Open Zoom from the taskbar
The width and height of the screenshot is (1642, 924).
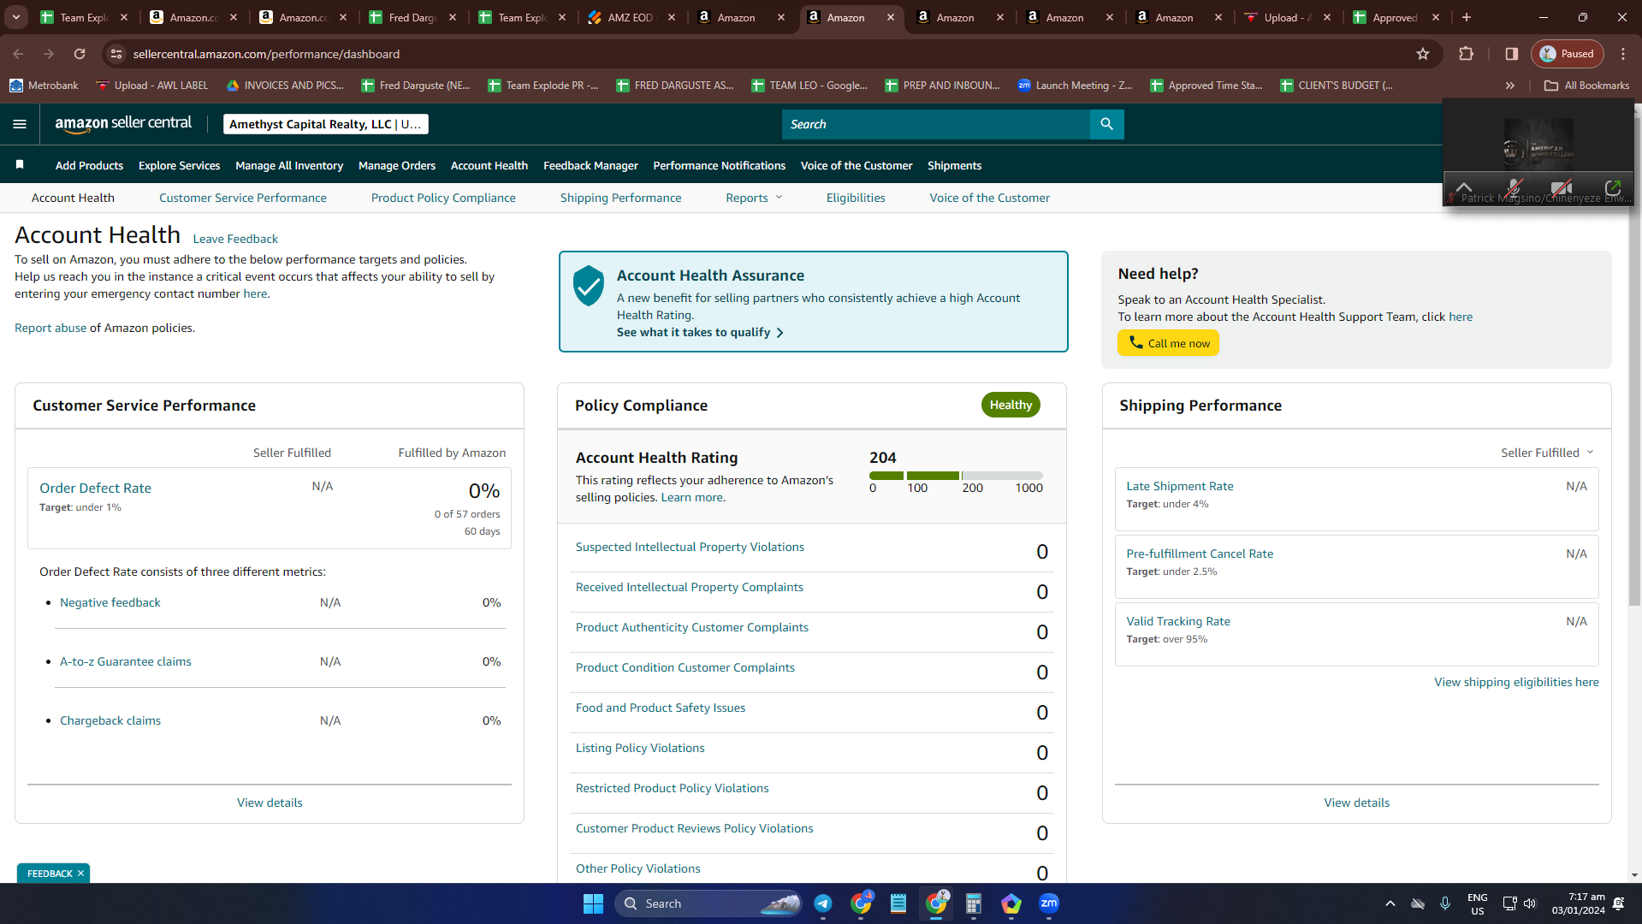tap(1049, 903)
